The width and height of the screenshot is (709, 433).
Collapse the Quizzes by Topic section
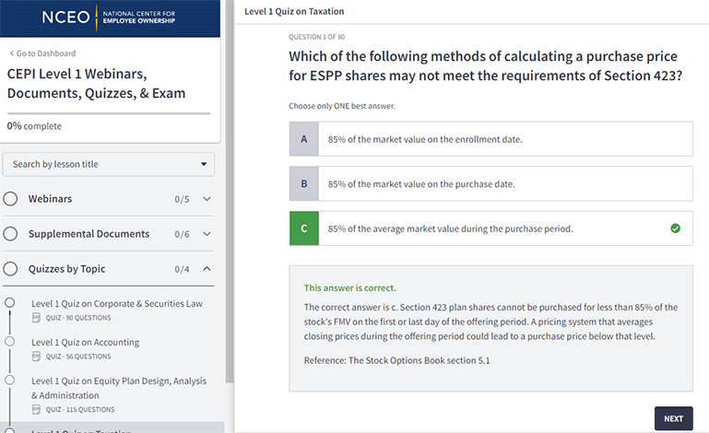[x=207, y=269]
